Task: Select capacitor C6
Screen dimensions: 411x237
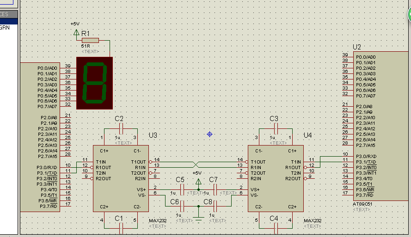Action: tap(182, 207)
